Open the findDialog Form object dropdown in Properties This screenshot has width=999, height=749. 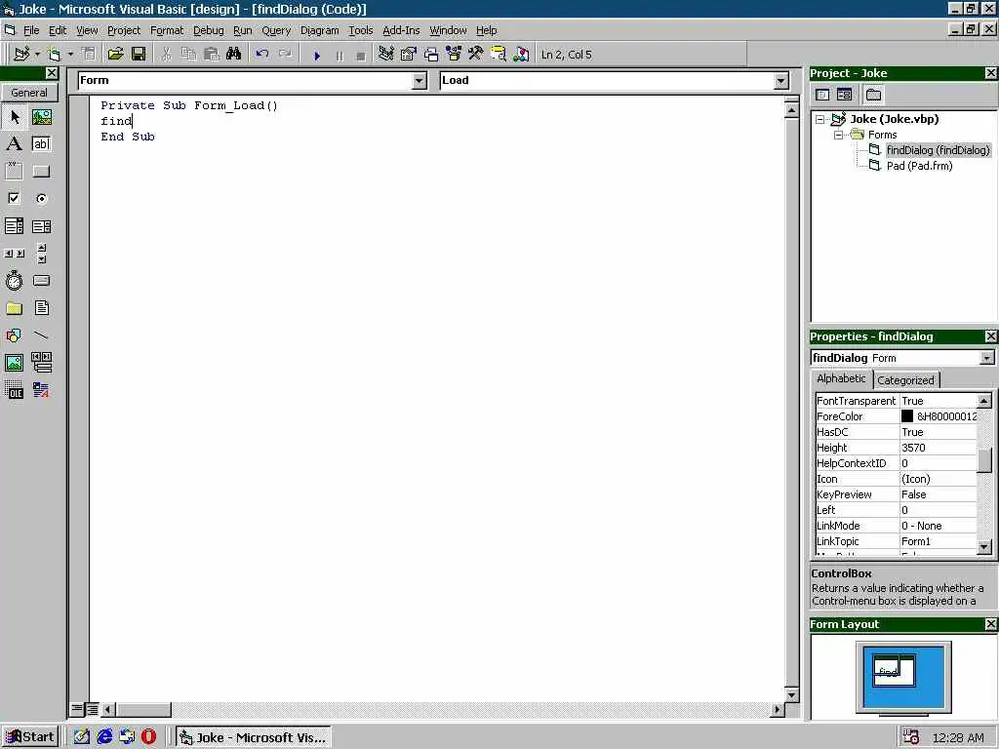coord(986,358)
